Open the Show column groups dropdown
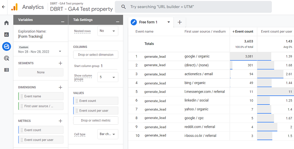Viewport: 294px width, 149px height. (x=108, y=77)
